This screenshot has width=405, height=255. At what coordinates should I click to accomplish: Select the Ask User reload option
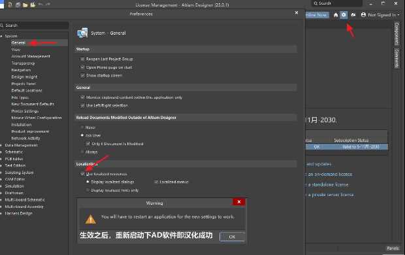82,135
